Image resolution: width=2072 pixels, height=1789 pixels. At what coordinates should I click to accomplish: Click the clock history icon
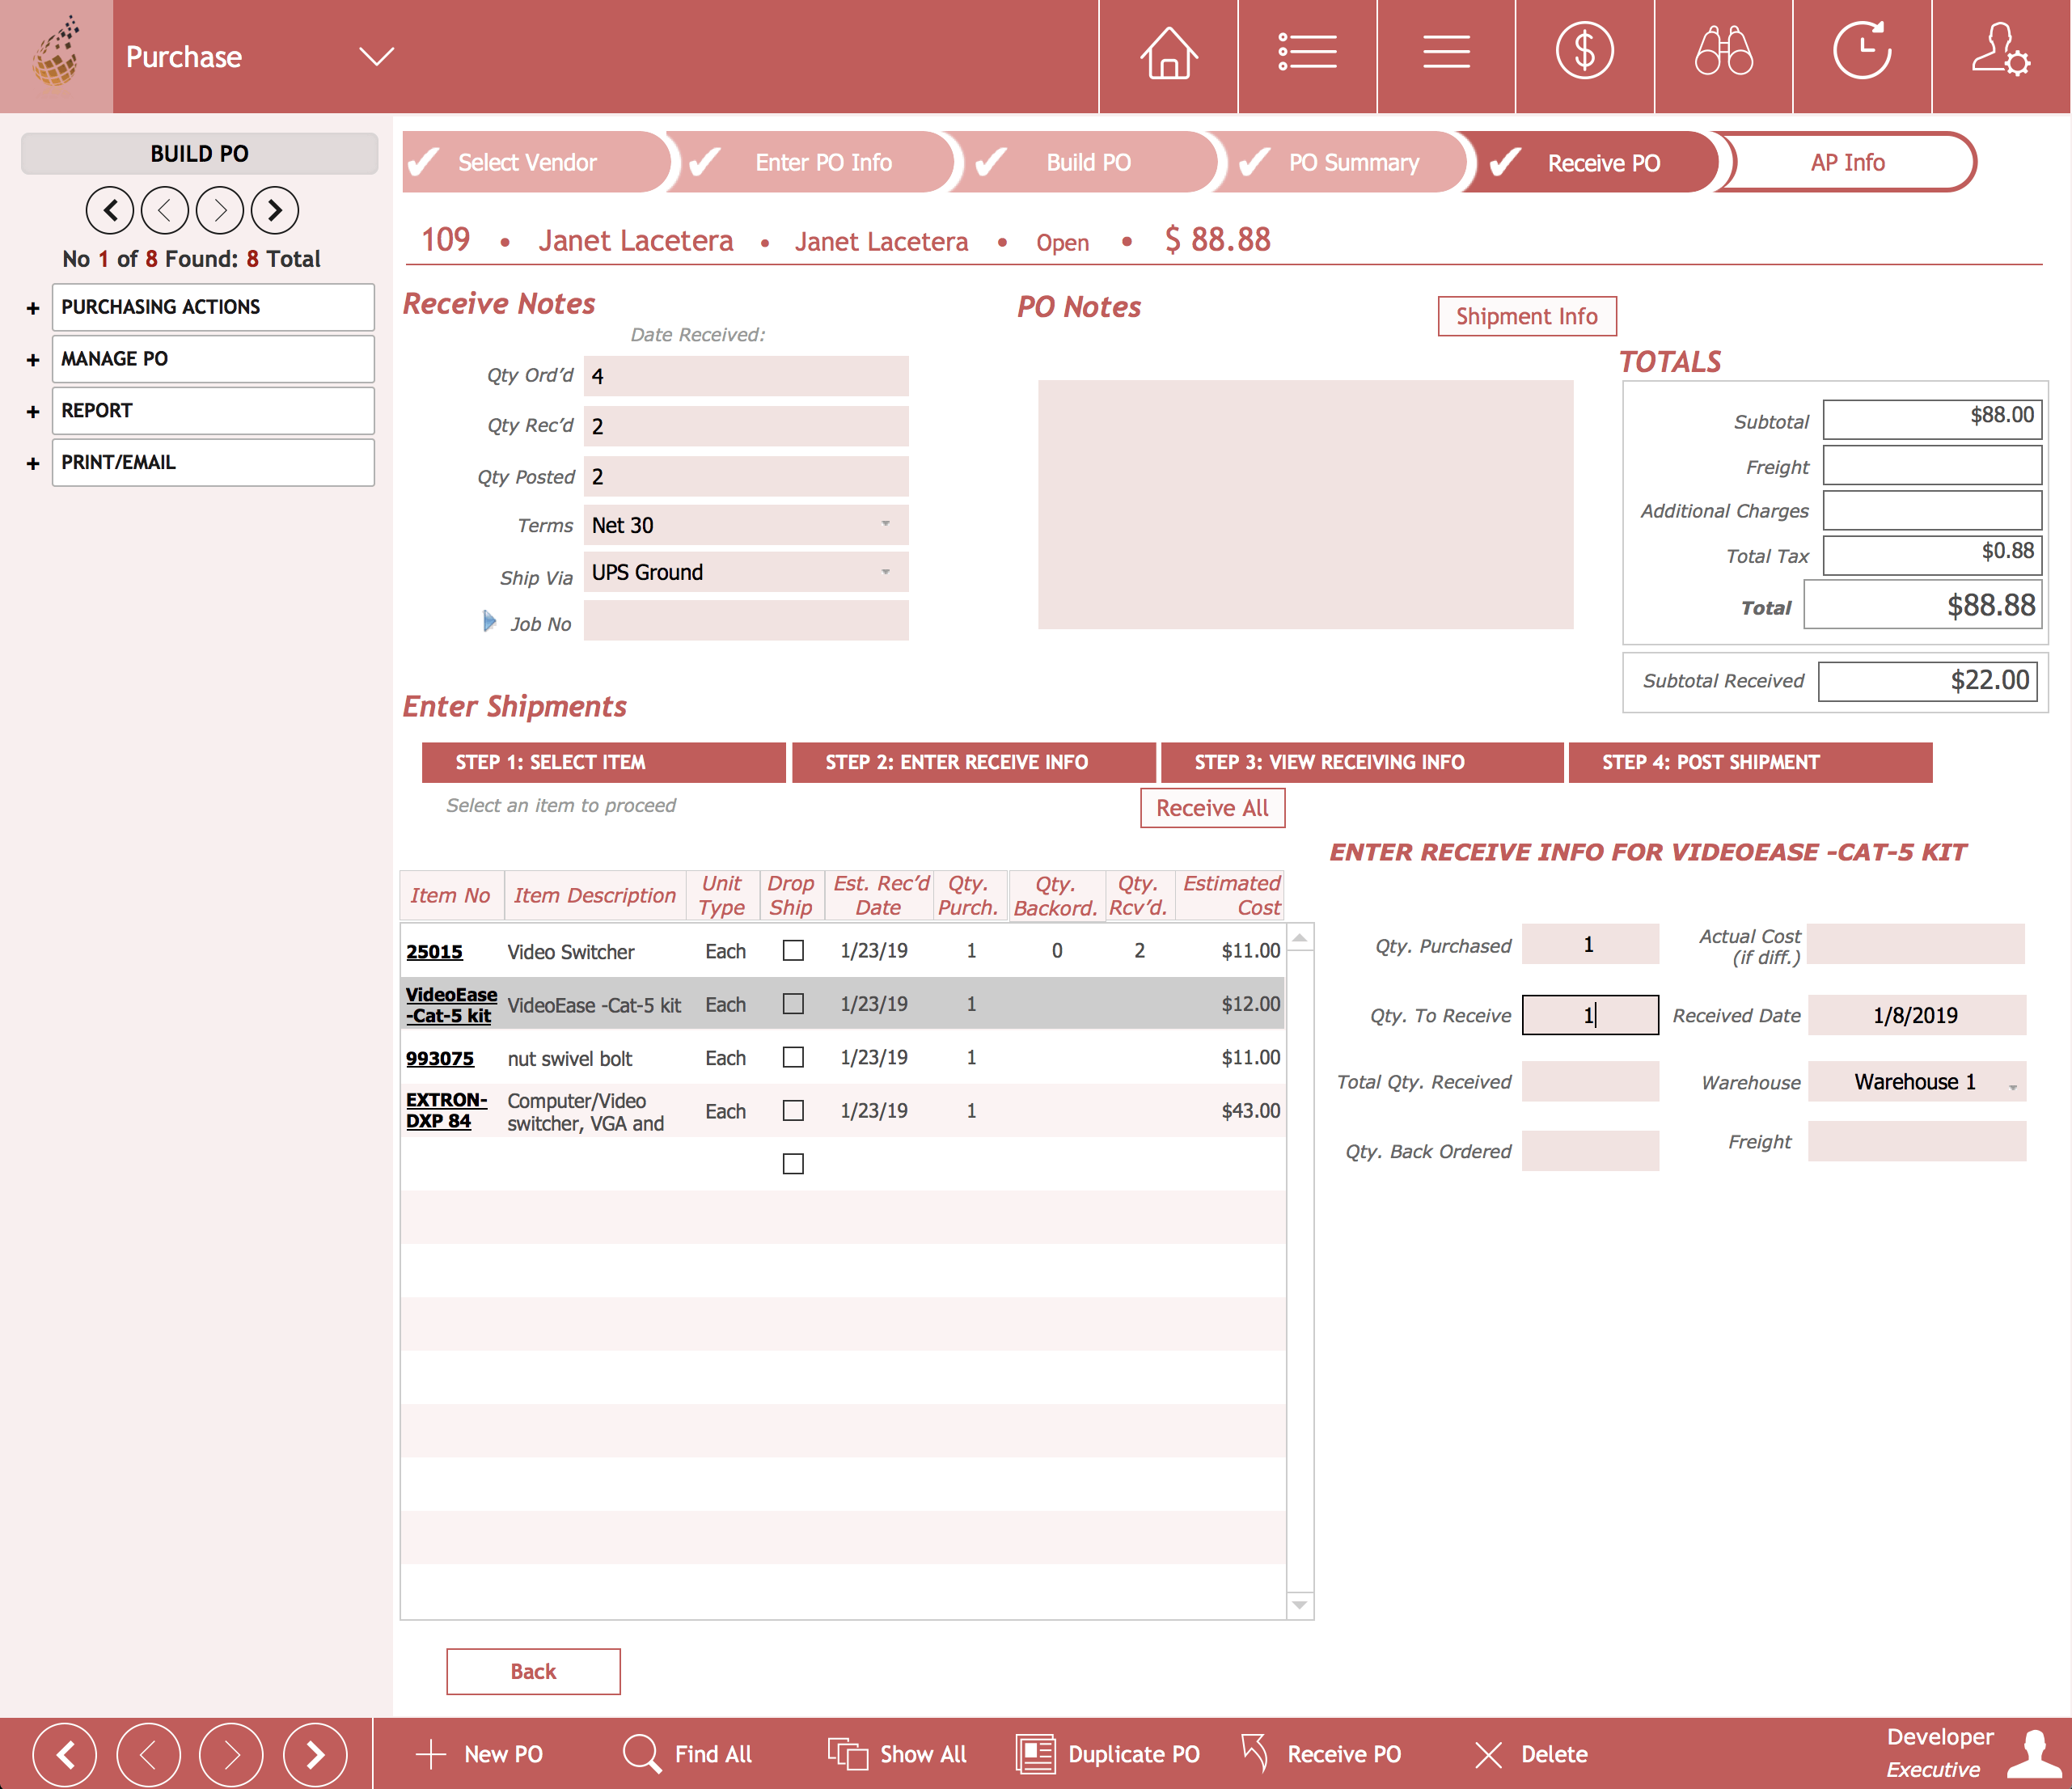pyautogui.click(x=1862, y=51)
